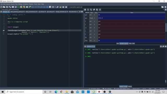167x94 pixels.
Task: Open Preferences wrench icon
Action: coord(57,7)
